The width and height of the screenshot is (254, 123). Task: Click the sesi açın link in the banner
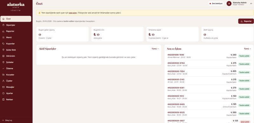(x=73, y=13)
